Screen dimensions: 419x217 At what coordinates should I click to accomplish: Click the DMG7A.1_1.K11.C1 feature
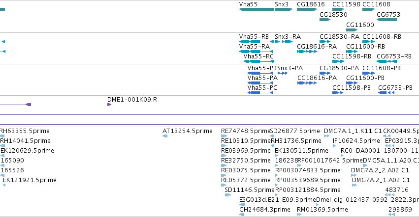point(326,136)
